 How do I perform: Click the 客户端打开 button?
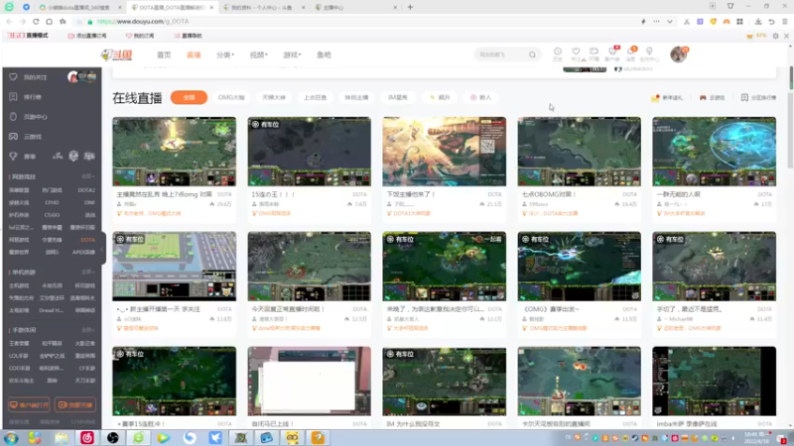(x=29, y=405)
